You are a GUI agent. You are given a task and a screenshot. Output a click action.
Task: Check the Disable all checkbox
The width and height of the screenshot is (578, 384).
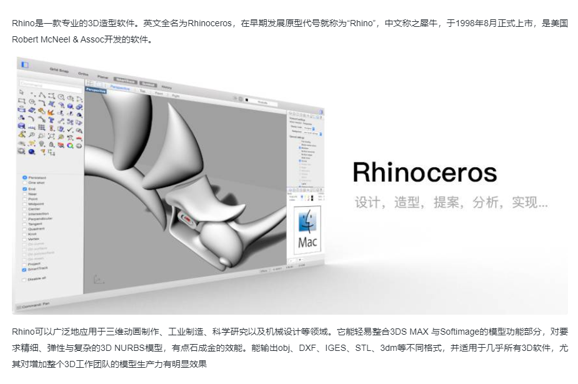coord(24,280)
